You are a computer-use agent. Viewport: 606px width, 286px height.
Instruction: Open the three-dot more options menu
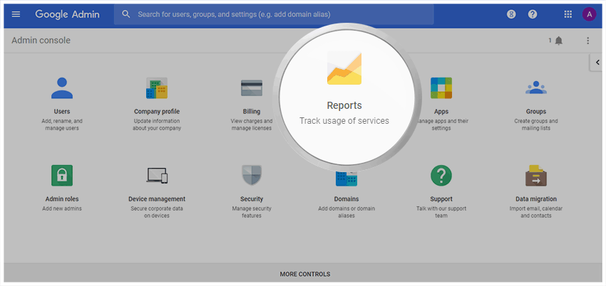588,41
